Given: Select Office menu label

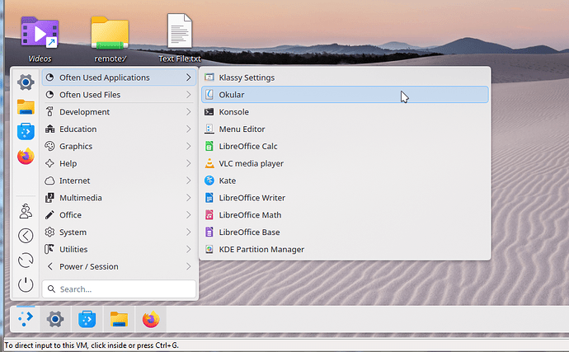Looking at the screenshot, I should click(70, 215).
